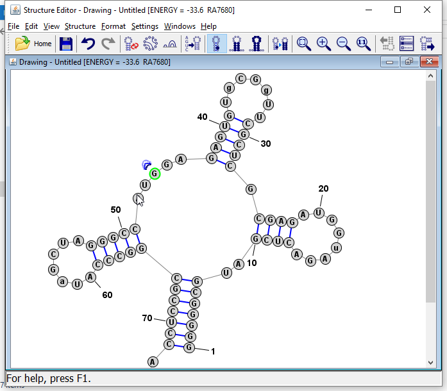Click the Drawing window title with ENERGY -33.6

(95, 62)
